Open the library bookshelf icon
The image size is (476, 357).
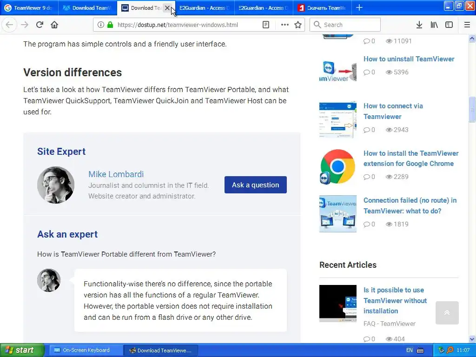(x=434, y=25)
